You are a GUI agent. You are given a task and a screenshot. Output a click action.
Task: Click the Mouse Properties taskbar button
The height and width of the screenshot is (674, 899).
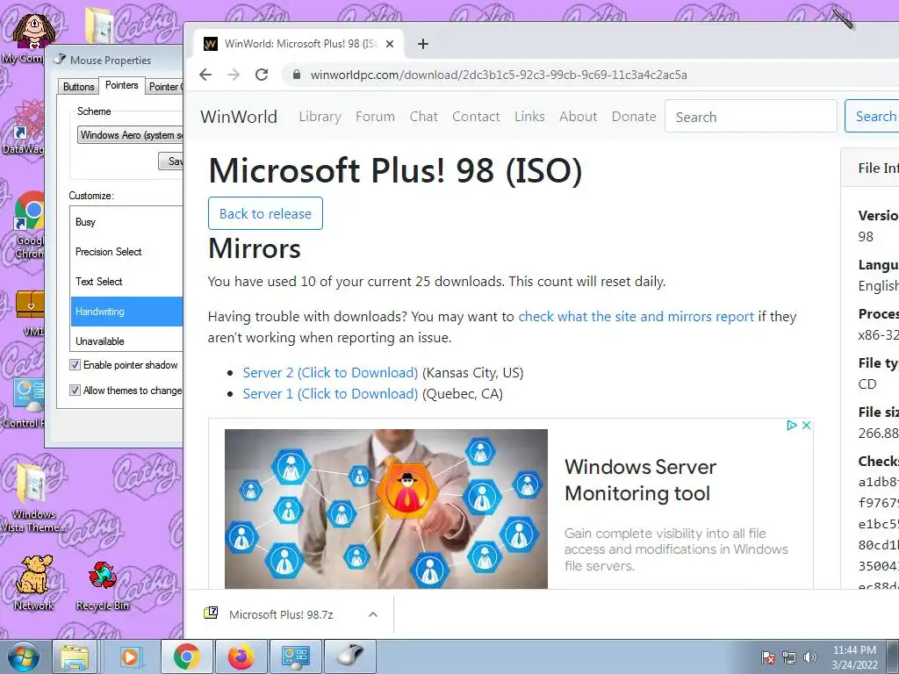(350, 656)
